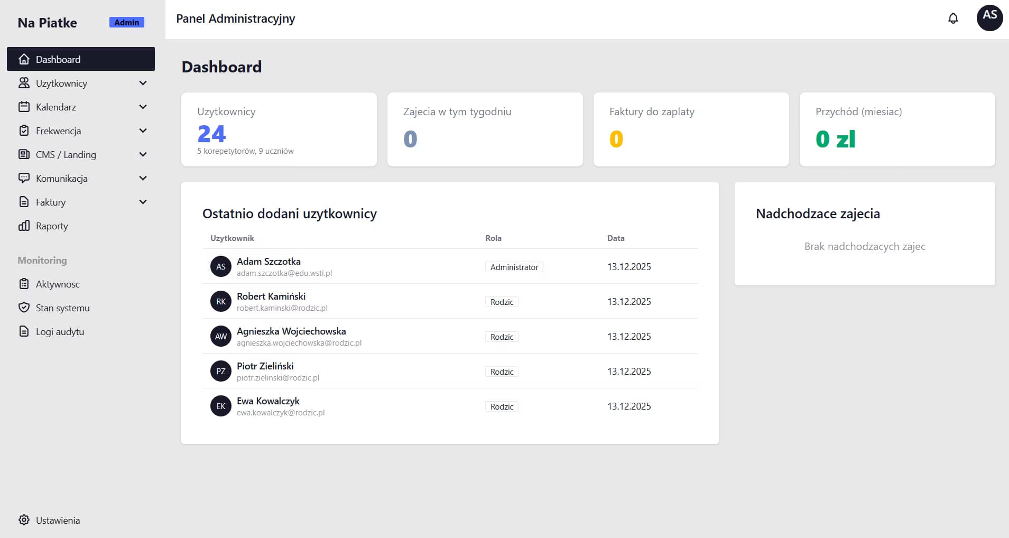Click the Uzytkownicy stats card showing 24

coord(279,129)
